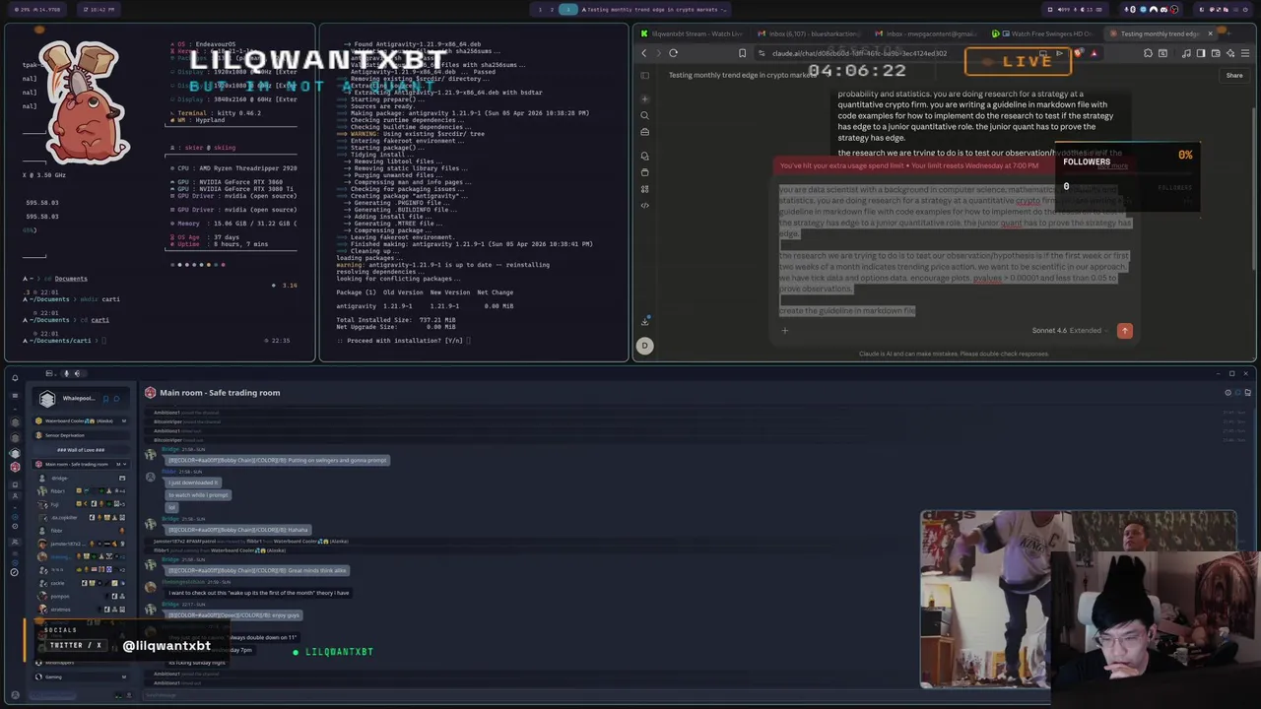1261x709 pixels.
Task: Switch to second Inbox Gmail tab
Action: [x=929, y=33]
